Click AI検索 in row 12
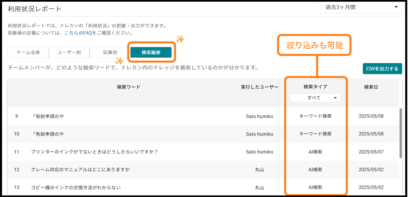The height and width of the screenshot is (197, 408). pos(315,170)
